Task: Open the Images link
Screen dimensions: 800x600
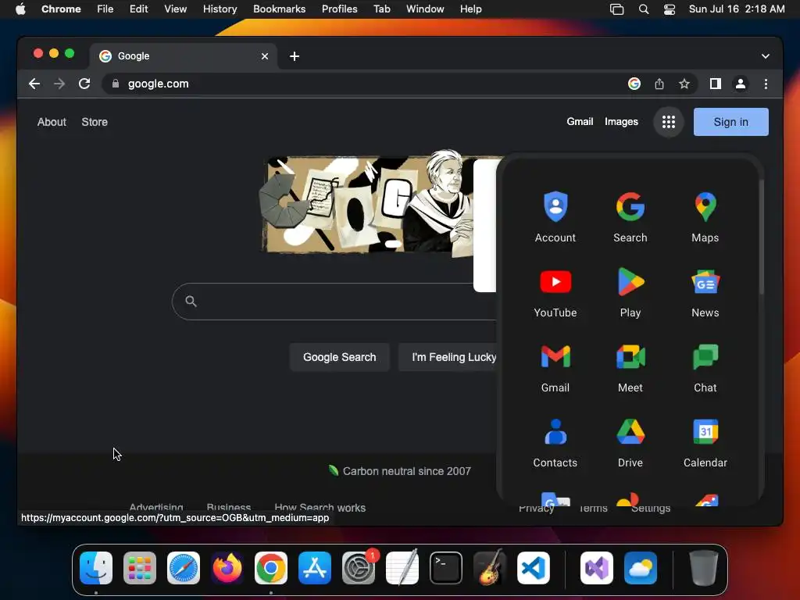Action: click(x=621, y=121)
